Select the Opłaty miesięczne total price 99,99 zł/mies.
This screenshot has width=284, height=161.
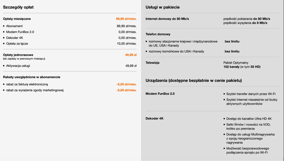tap(126, 19)
